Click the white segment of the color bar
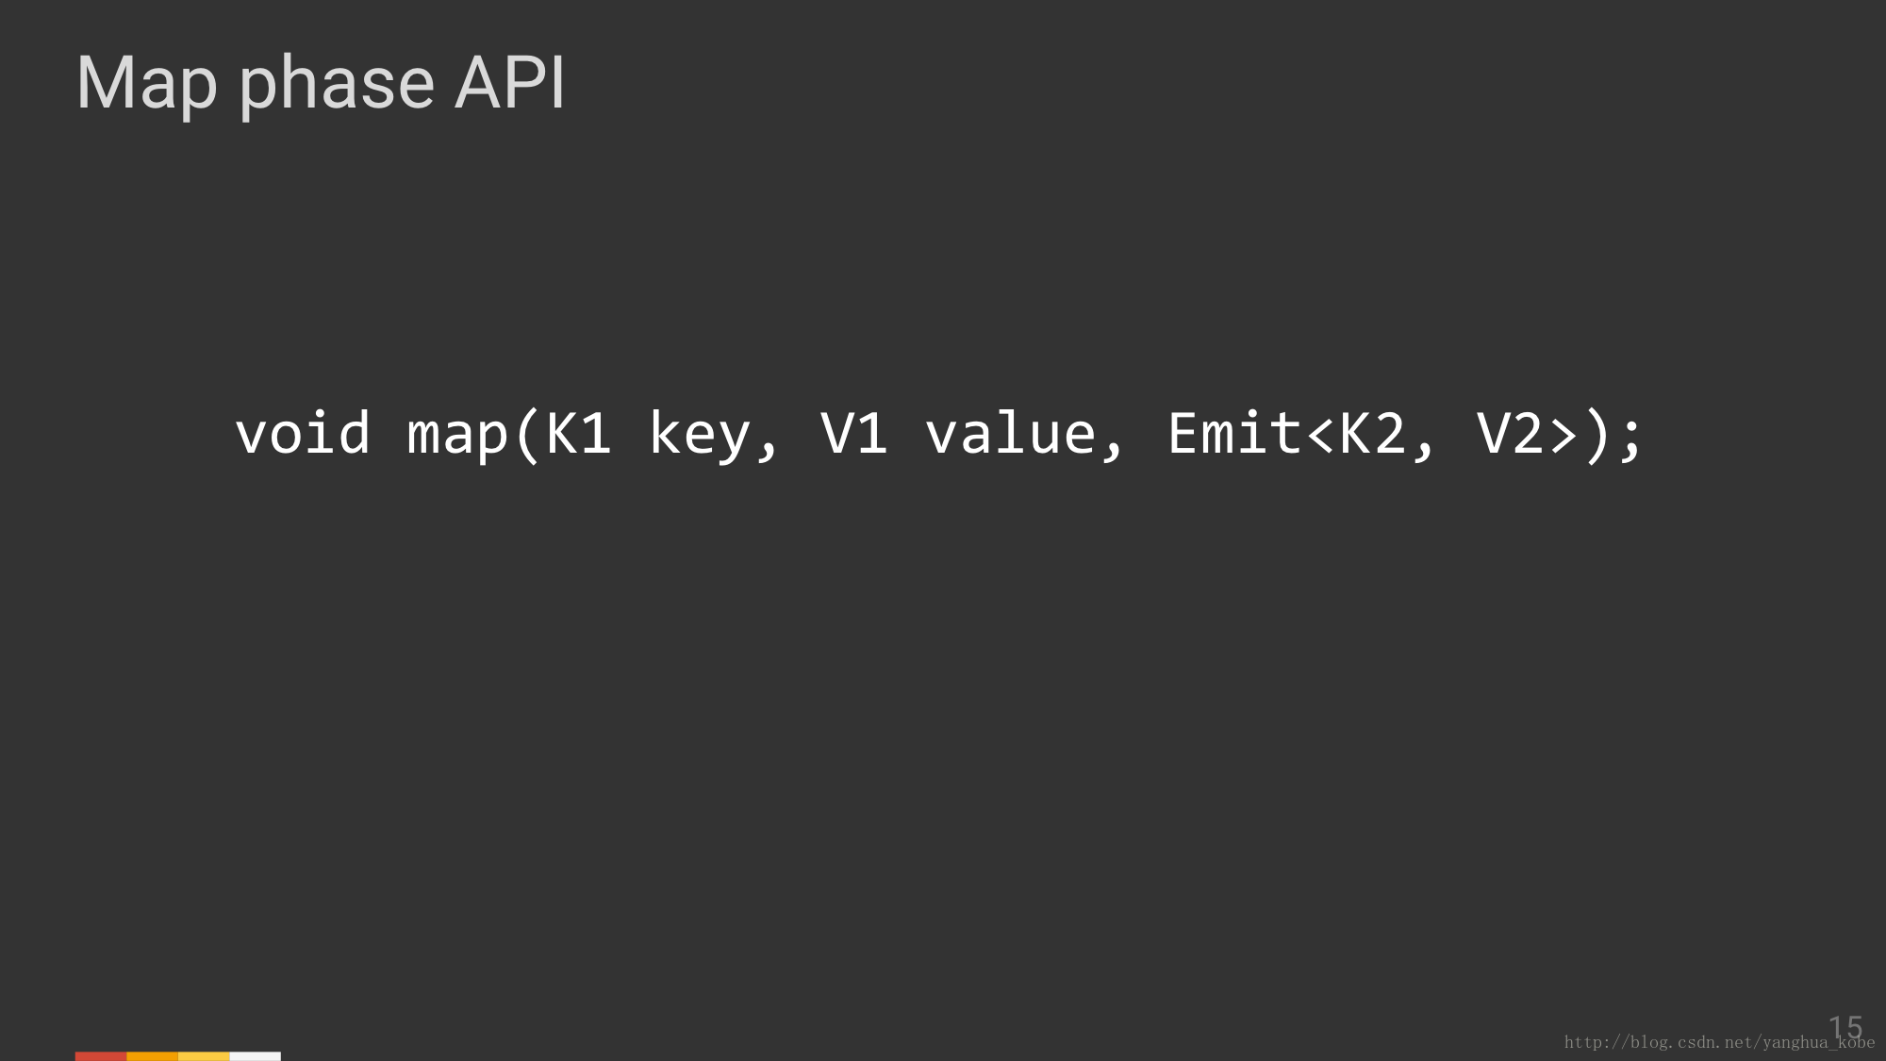The width and height of the screenshot is (1886, 1061). coord(256,1056)
